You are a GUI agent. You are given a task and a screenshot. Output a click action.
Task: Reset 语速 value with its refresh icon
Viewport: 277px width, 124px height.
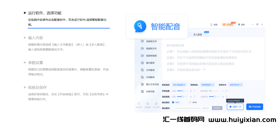(x=194, y=97)
